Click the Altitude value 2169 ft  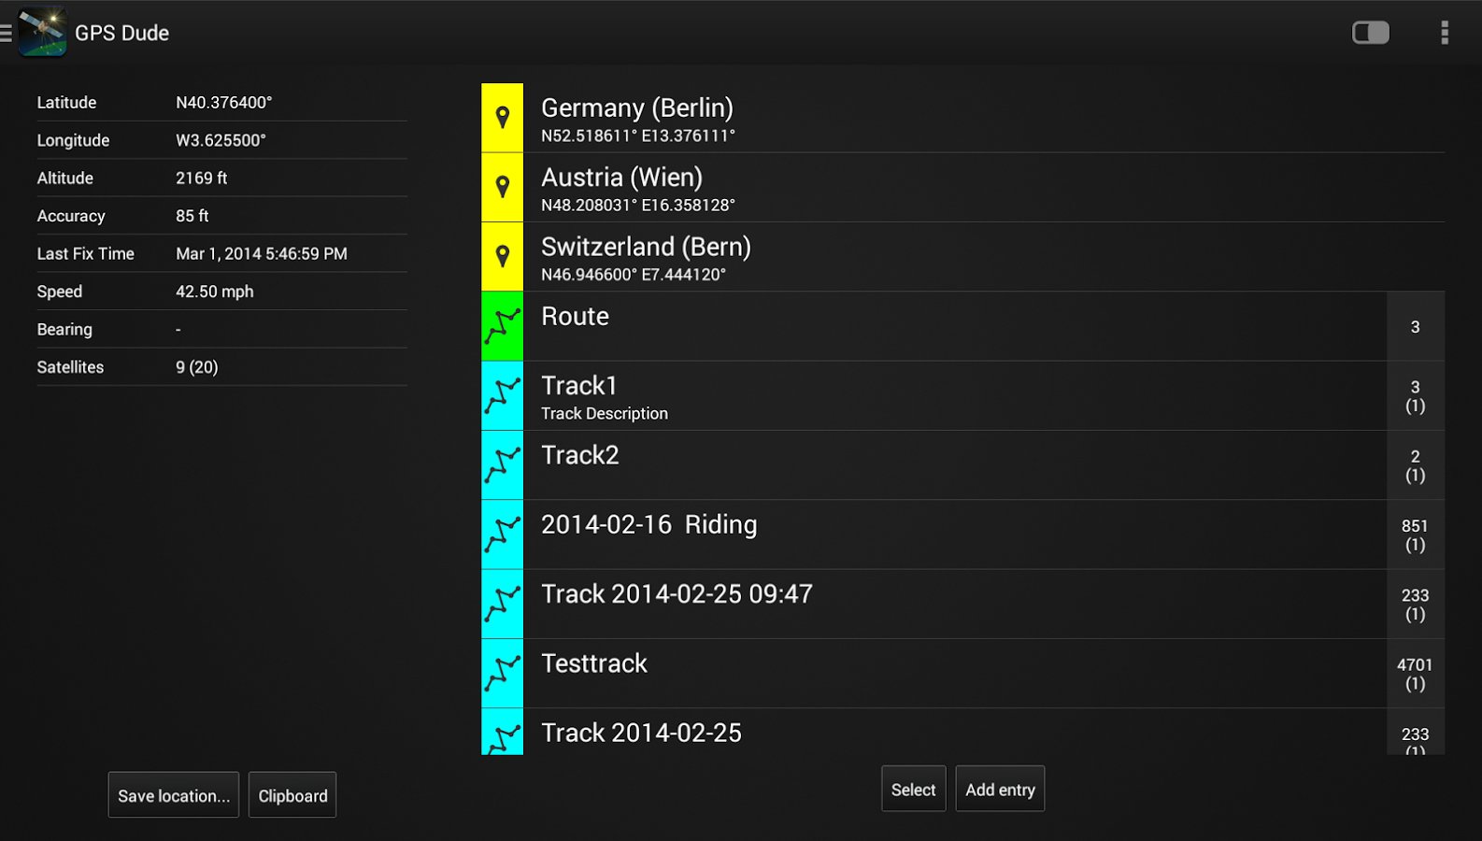tap(202, 178)
